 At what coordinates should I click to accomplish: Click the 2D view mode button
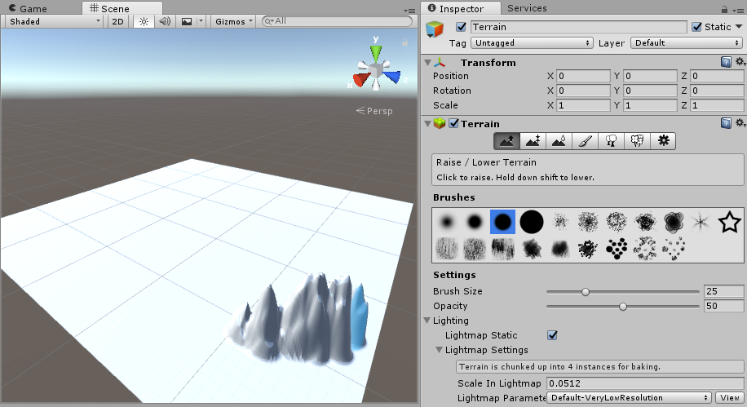point(117,21)
